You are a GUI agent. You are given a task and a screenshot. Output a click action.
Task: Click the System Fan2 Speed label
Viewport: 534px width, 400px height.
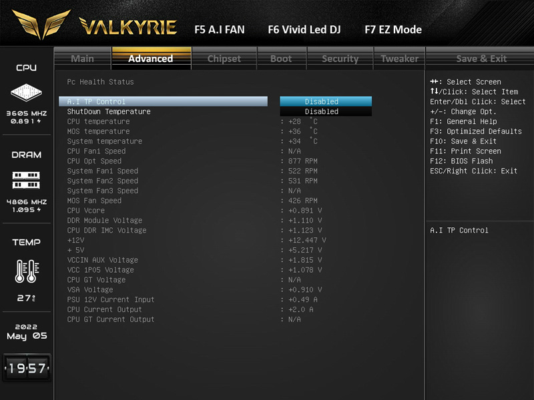tap(103, 181)
